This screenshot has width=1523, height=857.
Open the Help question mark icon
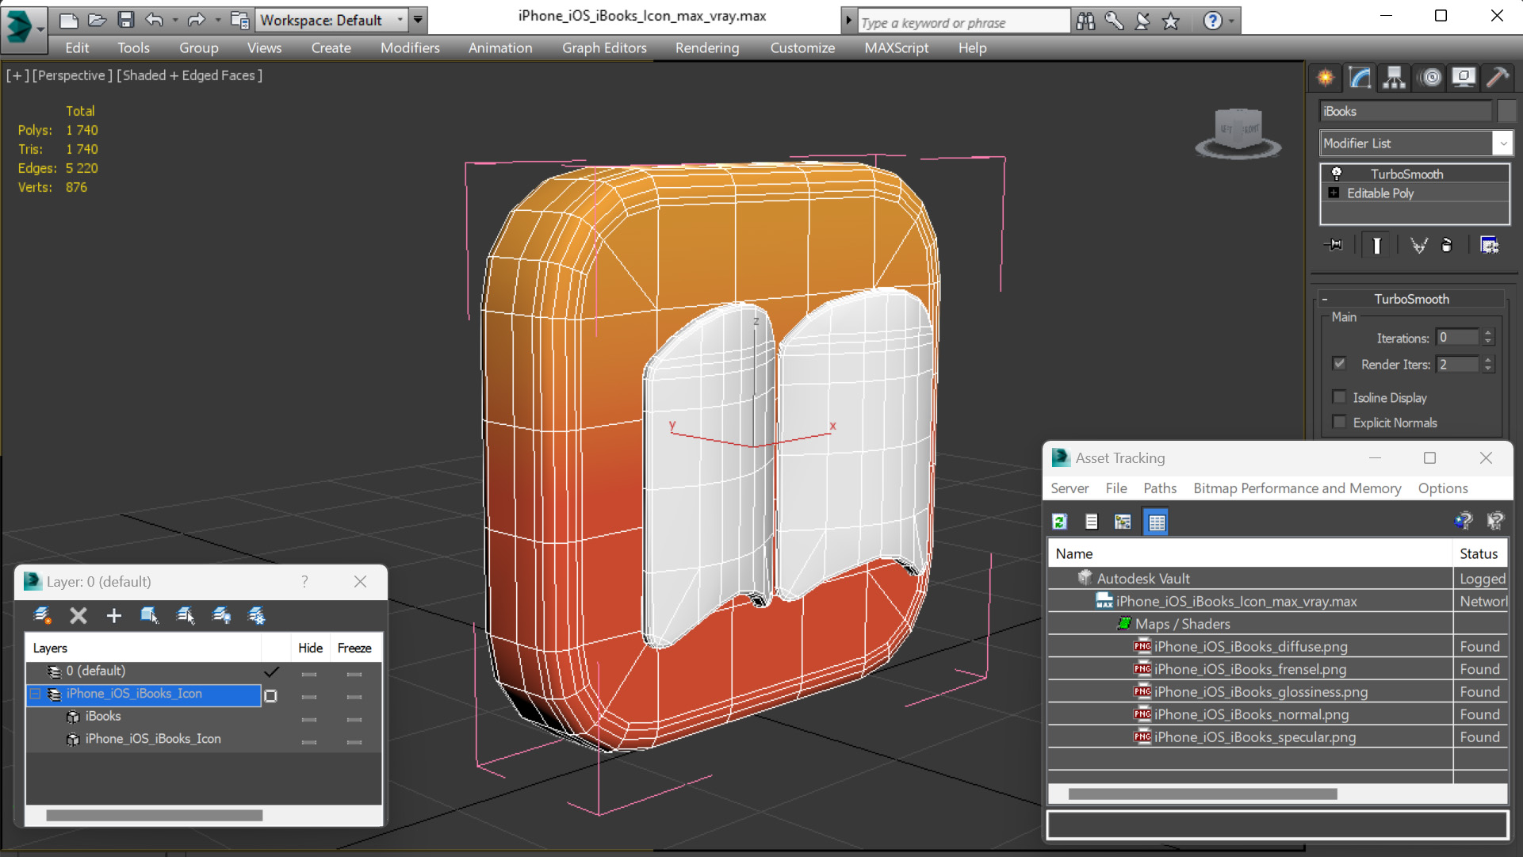coord(1212,21)
